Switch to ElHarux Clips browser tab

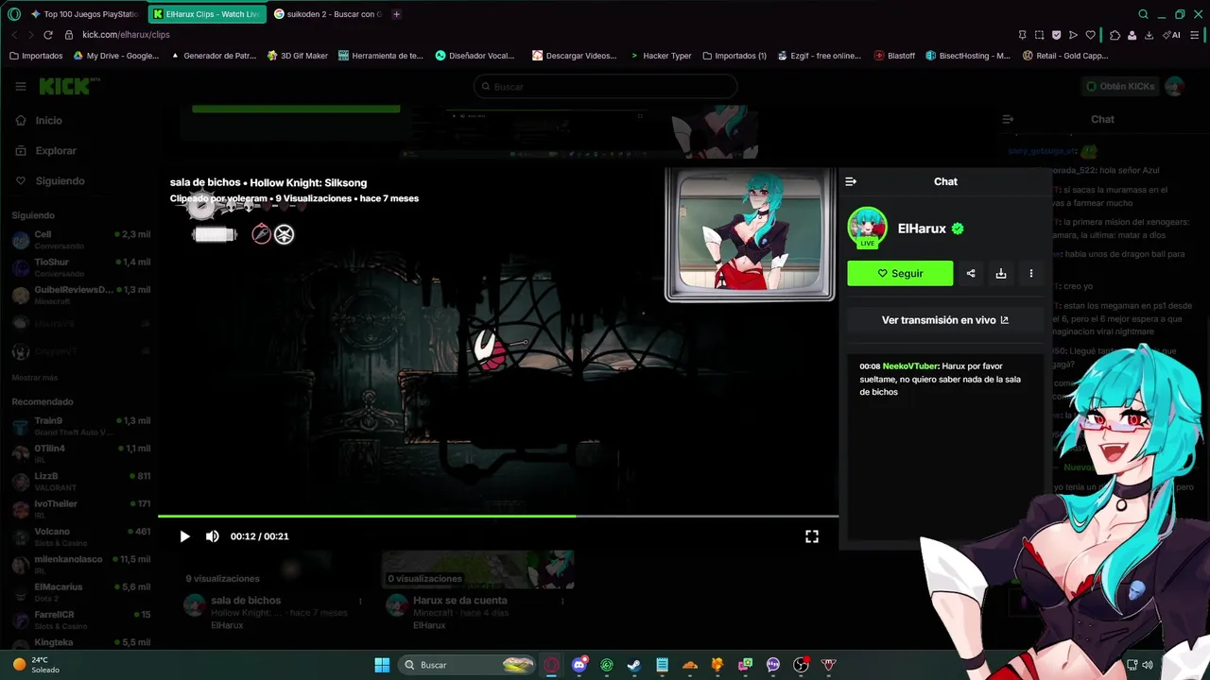coord(206,14)
